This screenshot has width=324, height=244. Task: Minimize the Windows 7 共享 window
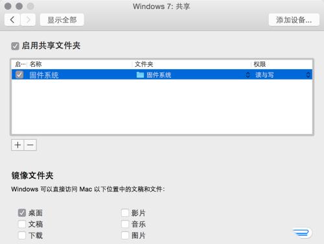19,6
